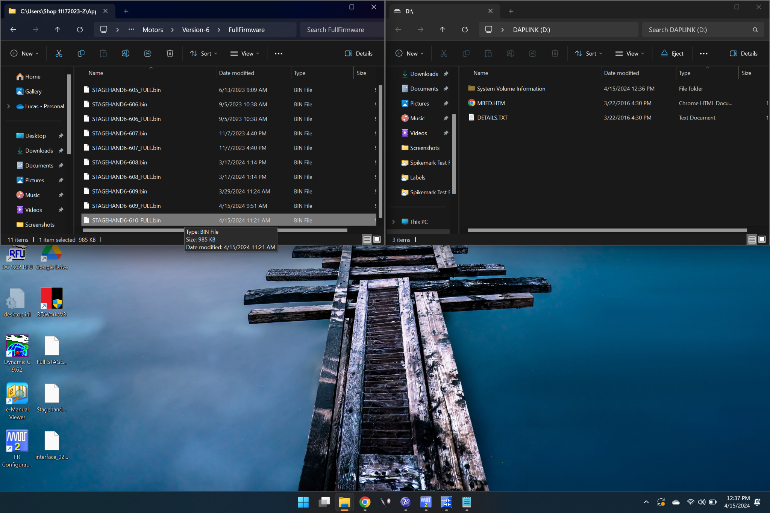Toggle Details pane in FullFirmware window

[x=359, y=53]
